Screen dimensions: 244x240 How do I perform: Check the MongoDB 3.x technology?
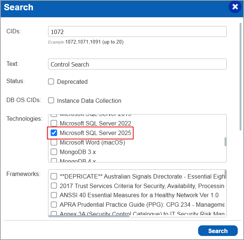54,152
